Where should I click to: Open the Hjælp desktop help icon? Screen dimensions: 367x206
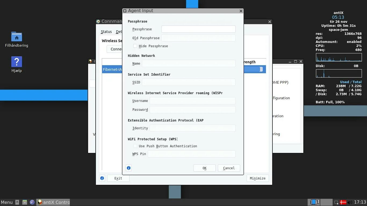[x=17, y=62]
